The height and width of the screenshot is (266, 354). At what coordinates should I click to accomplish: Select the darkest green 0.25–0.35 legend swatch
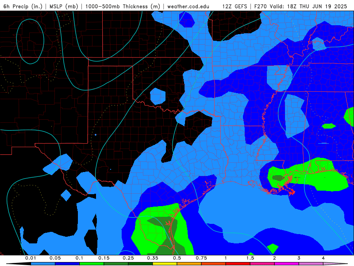pos(140,264)
